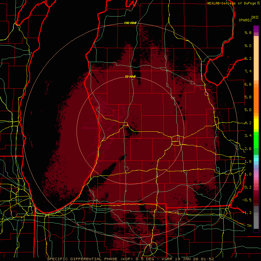Click the 6.6 scale value
Viewport: 261px width, 261px height.
[248, 84]
